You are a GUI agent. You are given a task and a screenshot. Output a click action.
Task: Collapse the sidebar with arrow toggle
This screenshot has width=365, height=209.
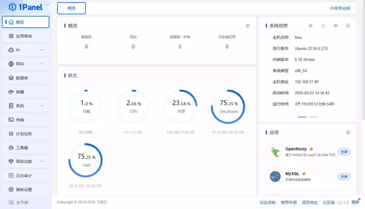tap(51, 7)
